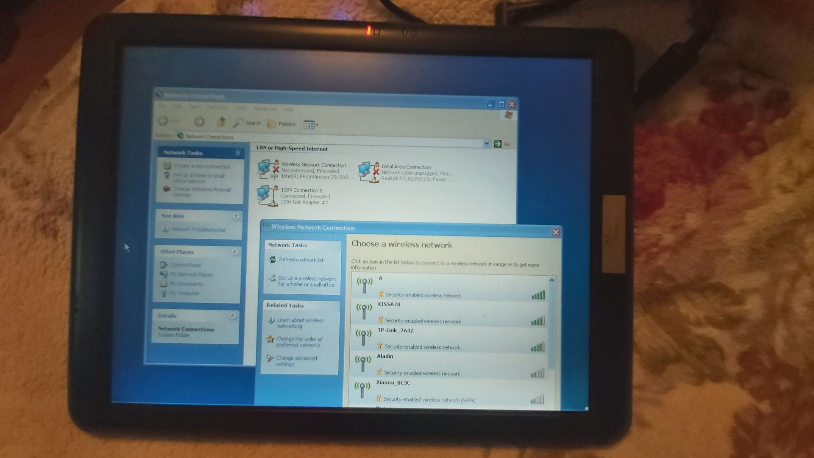
Task: Select the TP-Link_7A32 wireless network
Action: click(449, 339)
